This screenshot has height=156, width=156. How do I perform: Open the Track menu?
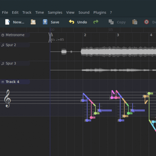[x=27, y=12]
